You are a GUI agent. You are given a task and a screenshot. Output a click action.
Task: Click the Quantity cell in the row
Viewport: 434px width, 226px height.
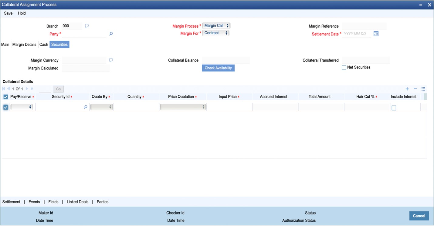[136, 107]
